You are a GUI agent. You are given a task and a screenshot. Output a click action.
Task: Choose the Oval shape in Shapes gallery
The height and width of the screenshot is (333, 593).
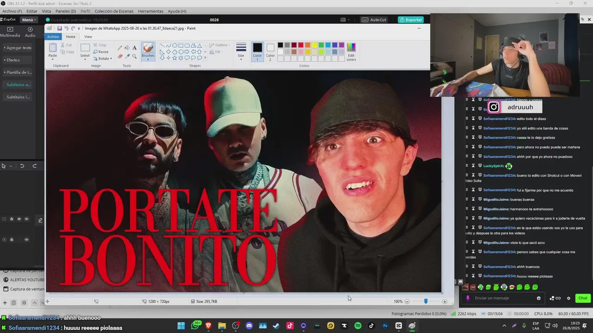[175, 46]
